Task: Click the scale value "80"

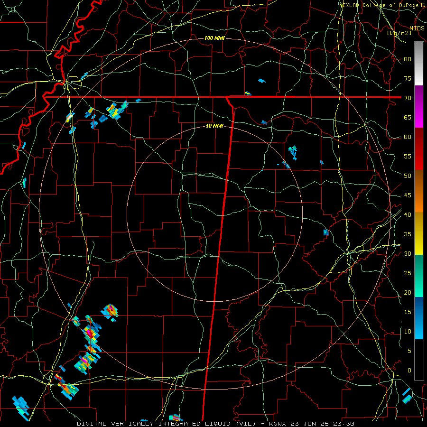Action: point(408,59)
